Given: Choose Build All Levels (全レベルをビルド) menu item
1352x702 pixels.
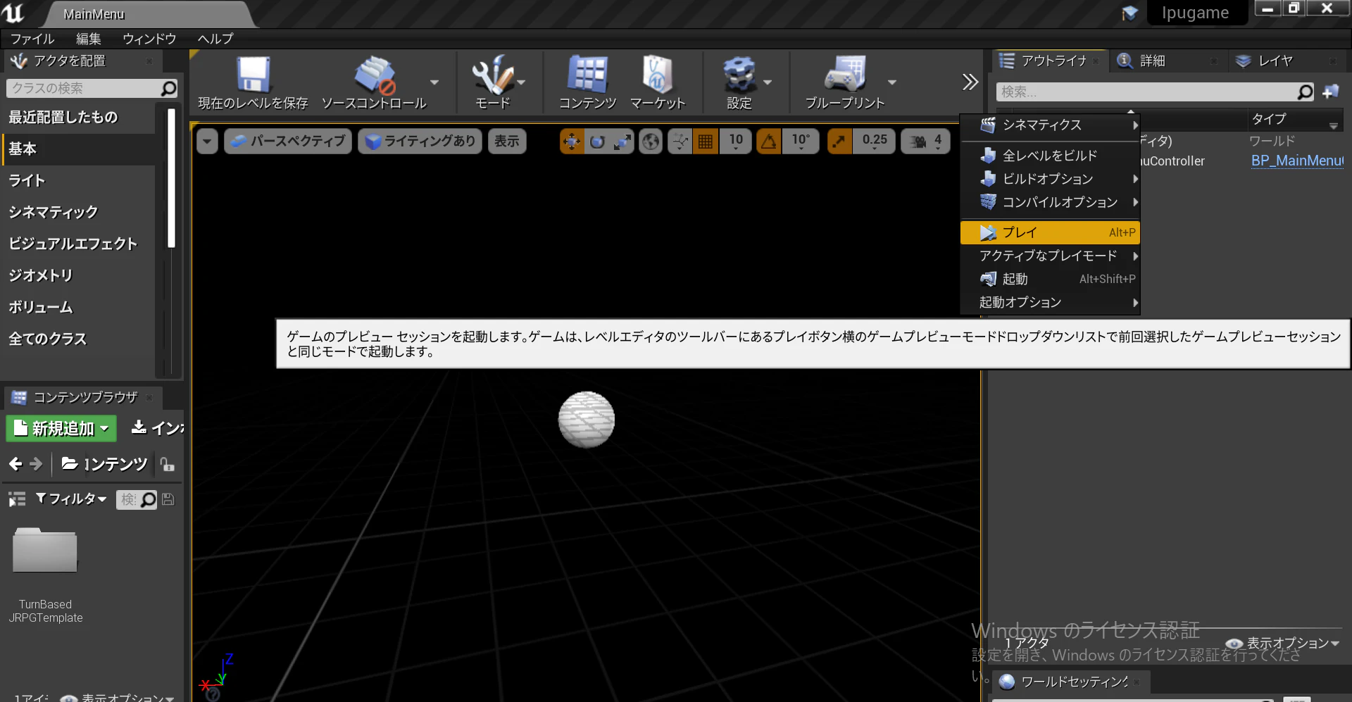Looking at the screenshot, I should (x=1050, y=156).
